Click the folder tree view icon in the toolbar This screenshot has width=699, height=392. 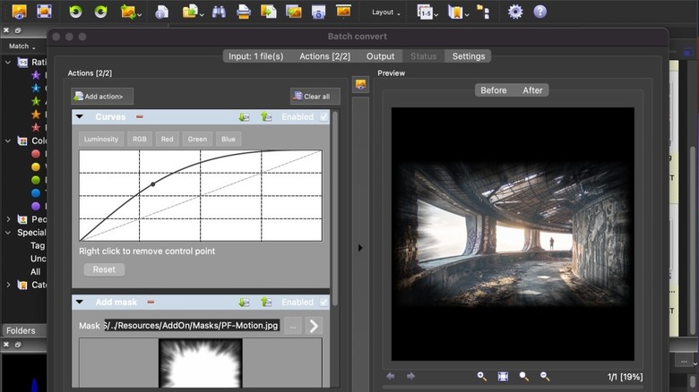(x=483, y=12)
